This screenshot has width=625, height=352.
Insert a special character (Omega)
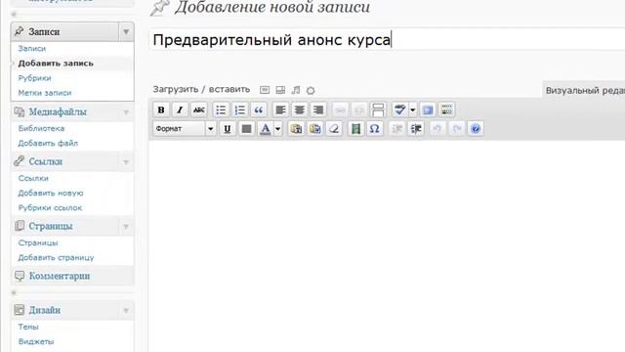(375, 128)
